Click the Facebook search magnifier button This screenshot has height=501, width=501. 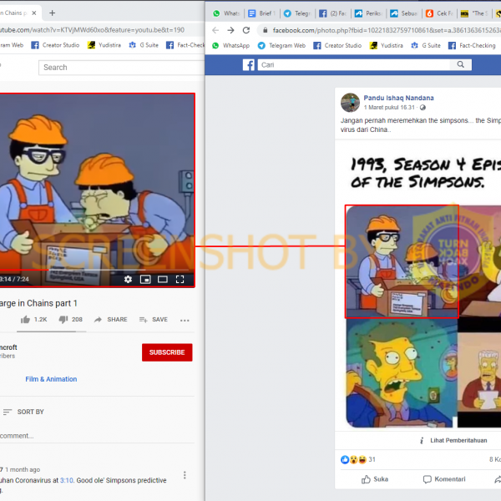tap(460, 64)
